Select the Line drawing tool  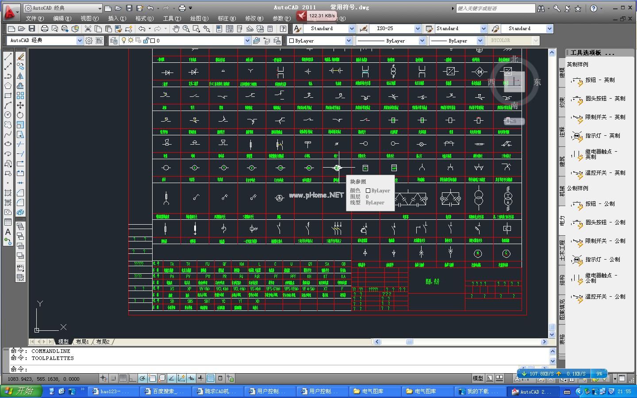click(8, 57)
